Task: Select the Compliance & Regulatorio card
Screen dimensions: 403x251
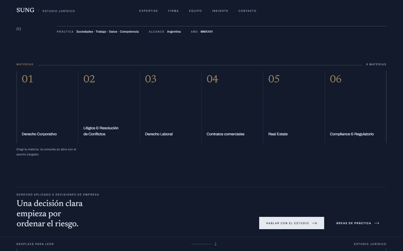Action: point(355,107)
